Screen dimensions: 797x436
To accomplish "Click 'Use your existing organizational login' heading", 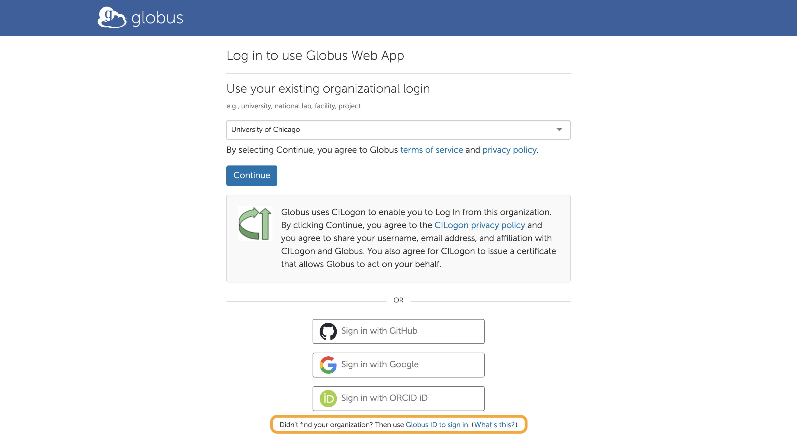I will point(328,89).
